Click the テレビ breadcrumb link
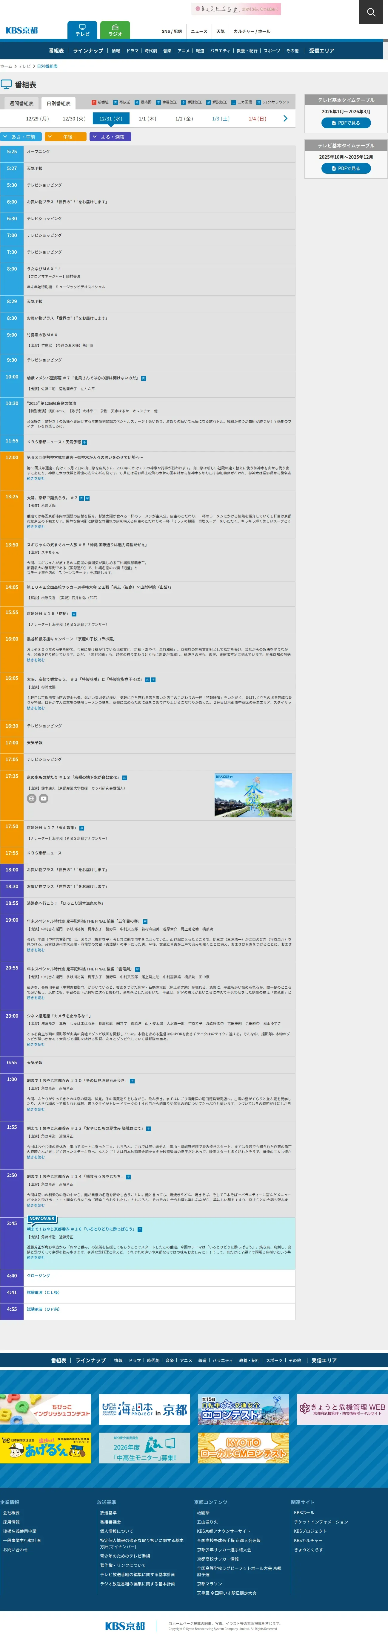The height and width of the screenshot is (1641, 388). click(x=24, y=66)
